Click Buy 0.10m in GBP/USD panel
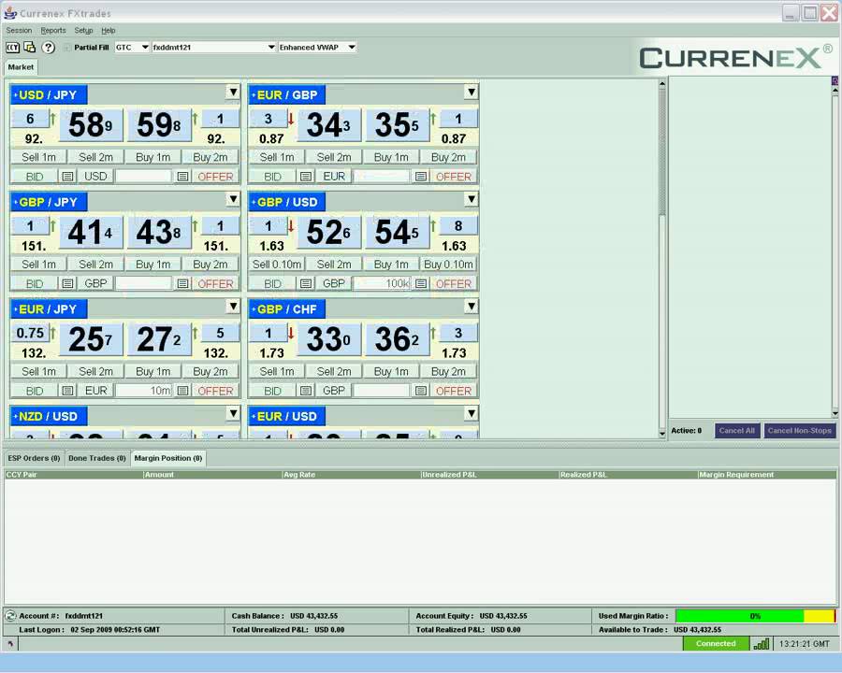Viewport: 842px width, 673px height. pos(448,265)
